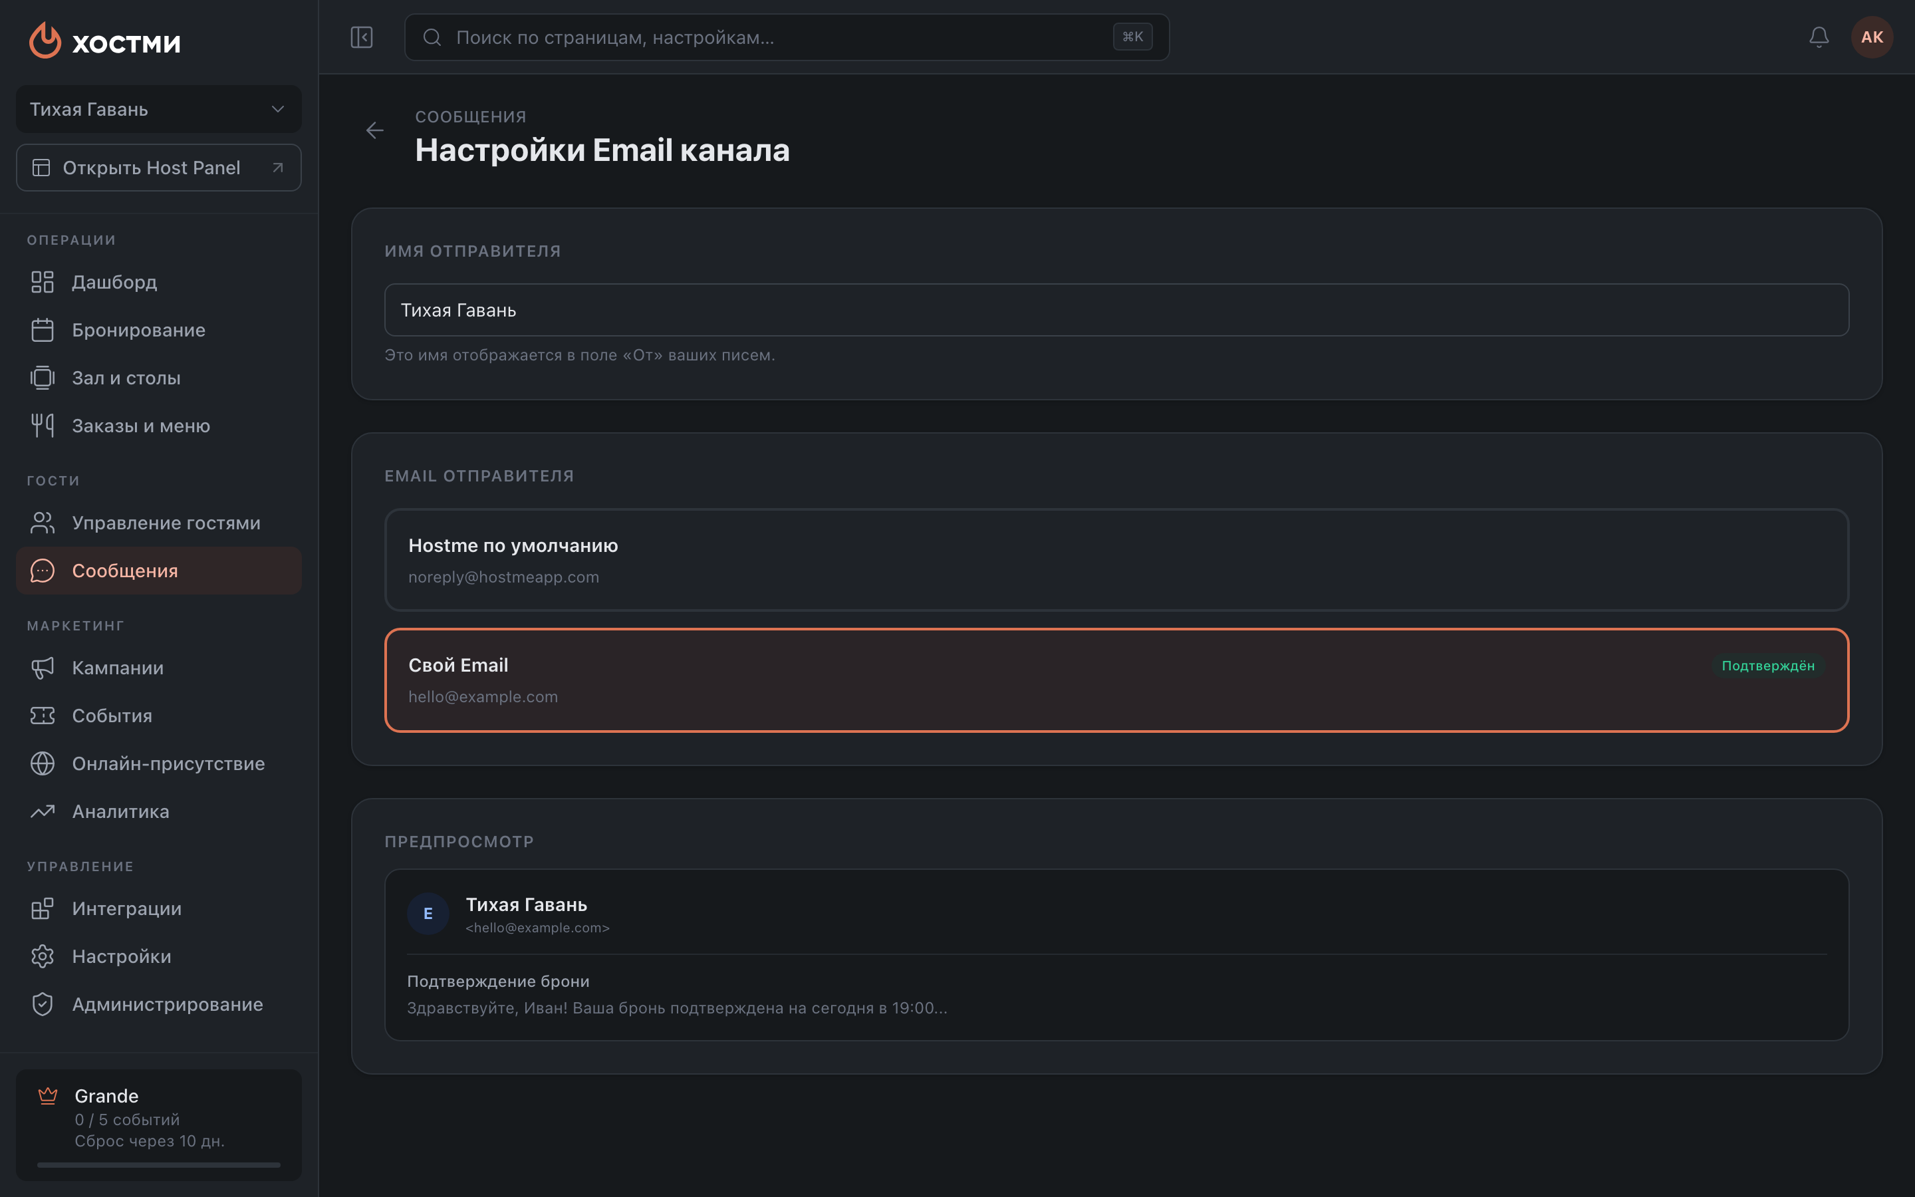
Task: Go back using the left arrow icon
Action: 375,130
